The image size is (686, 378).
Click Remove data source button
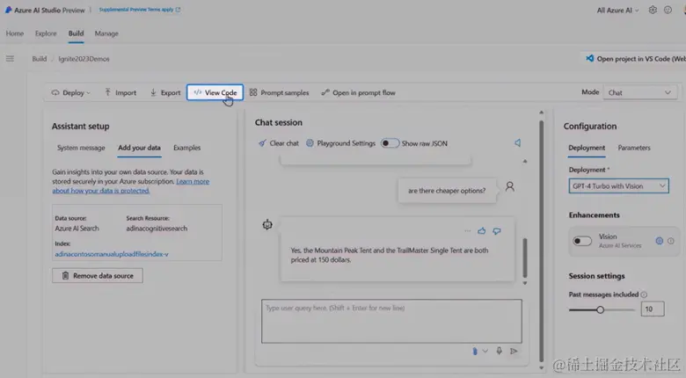tap(98, 276)
